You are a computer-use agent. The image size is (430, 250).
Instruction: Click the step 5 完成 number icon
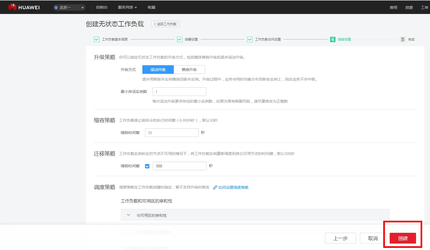(403, 39)
